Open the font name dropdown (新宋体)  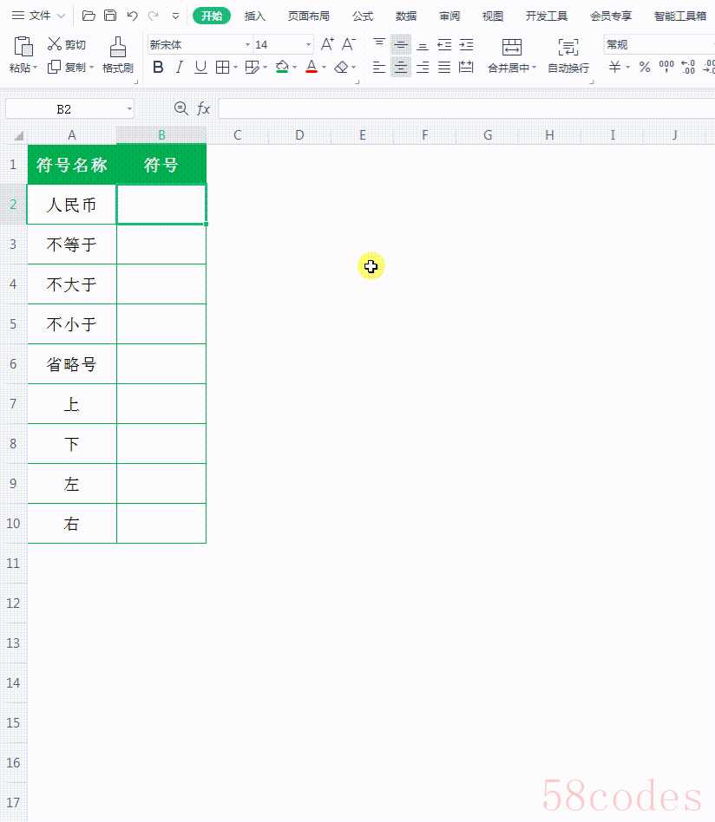(247, 44)
